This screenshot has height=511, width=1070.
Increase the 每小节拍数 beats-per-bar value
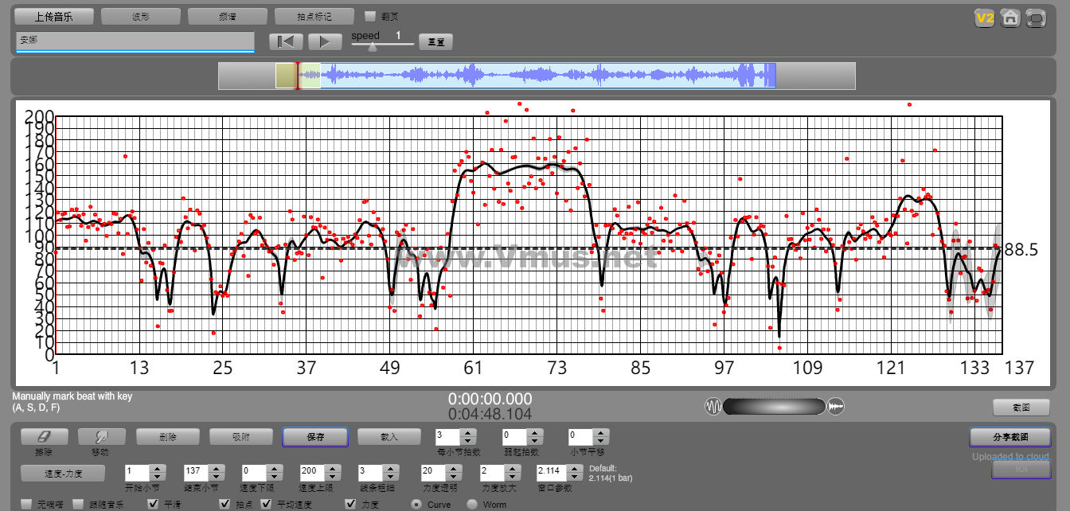468,432
